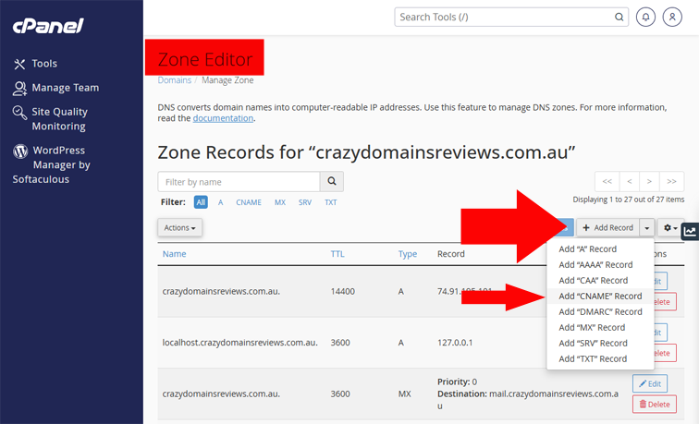699x424 pixels.
Task: Filter records by A type
Action: coord(220,202)
